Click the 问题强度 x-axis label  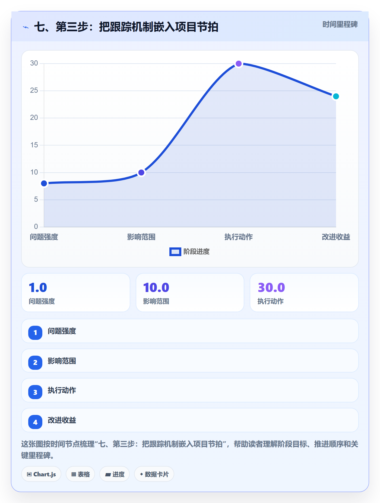pos(44,237)
